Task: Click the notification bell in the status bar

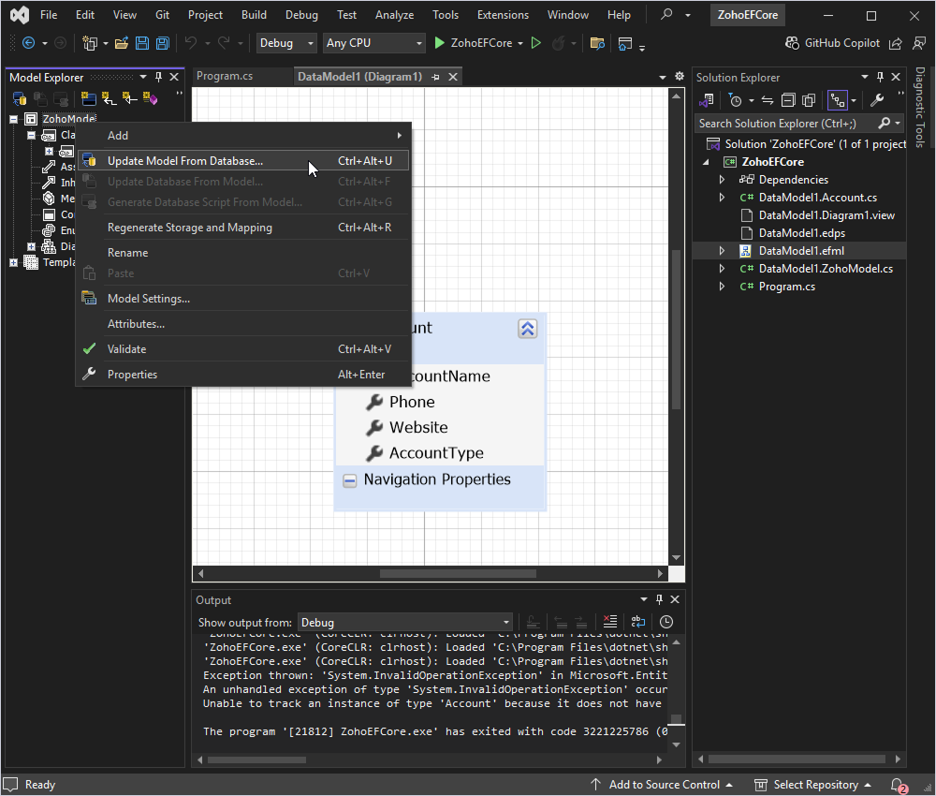Action: point(895,785)
